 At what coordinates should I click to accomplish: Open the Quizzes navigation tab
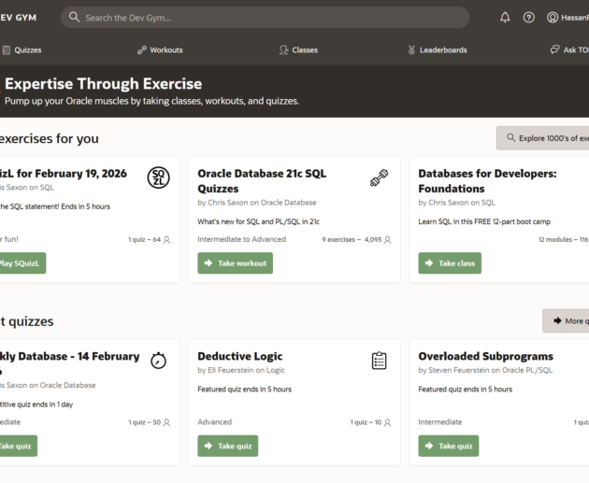point(22,50)
